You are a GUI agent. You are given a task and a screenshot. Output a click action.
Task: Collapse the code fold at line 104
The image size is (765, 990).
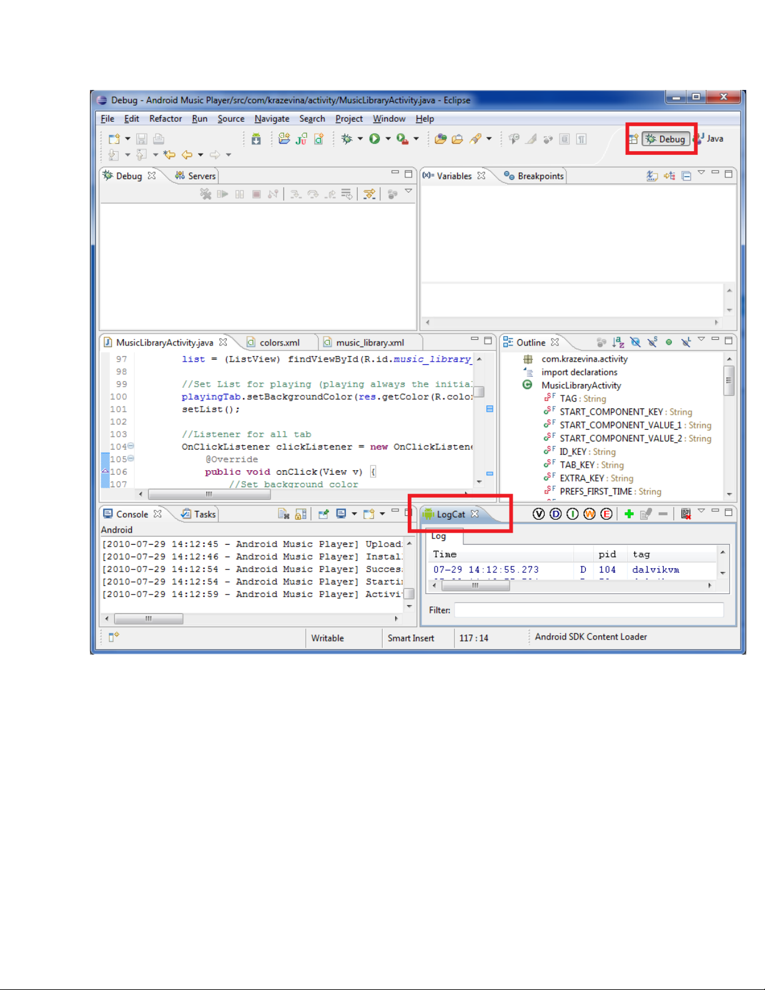click(x=131, y=446)
